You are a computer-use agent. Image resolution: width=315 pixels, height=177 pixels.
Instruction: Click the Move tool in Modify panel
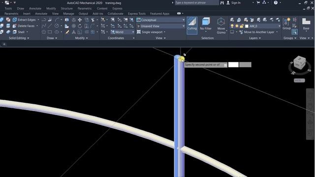80,20
